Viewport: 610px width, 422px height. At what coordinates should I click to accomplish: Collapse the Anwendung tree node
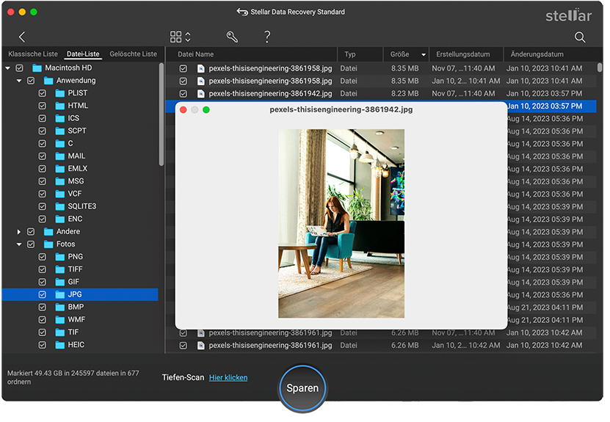pos(19,81)
